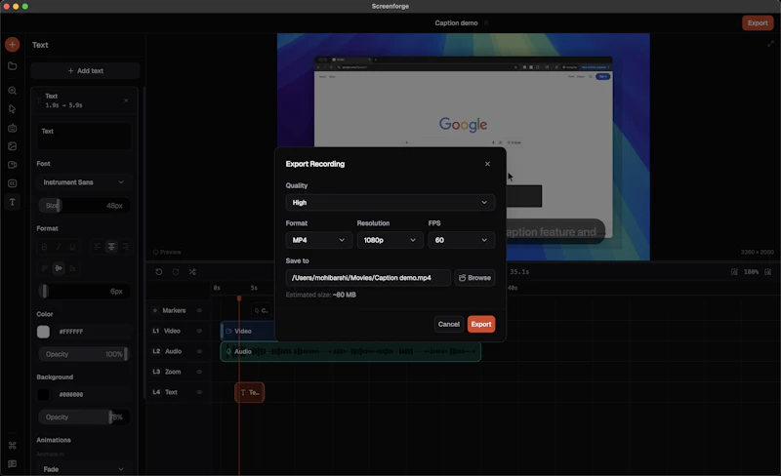
Task: Select the Text tool in the sidebar
Action: pos(12,202)
